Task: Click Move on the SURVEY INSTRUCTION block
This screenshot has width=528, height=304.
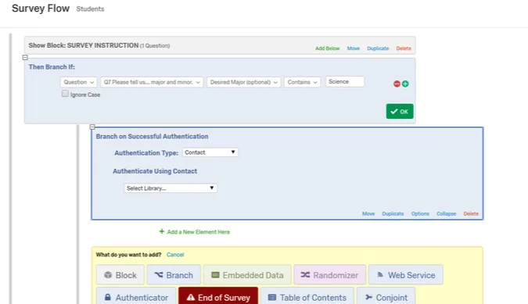Action: point(354,48)
